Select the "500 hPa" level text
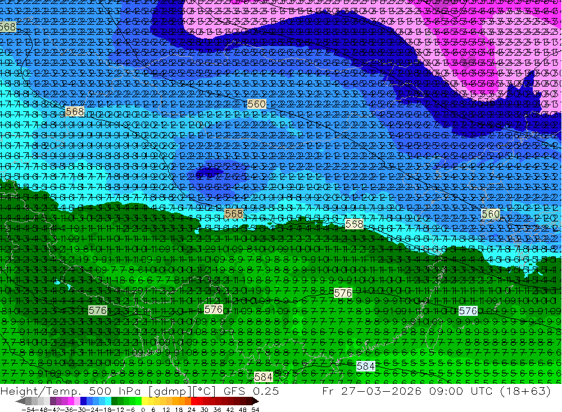Image resolution: width=562 pixels, height=412 pixels. tap(114, 391)
